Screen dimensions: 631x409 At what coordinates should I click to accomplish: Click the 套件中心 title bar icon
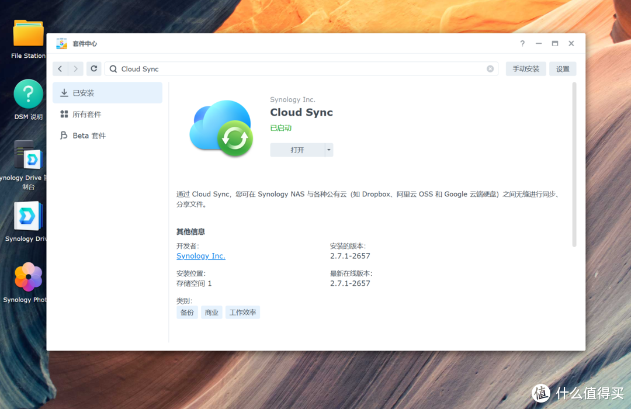point(61,43)
